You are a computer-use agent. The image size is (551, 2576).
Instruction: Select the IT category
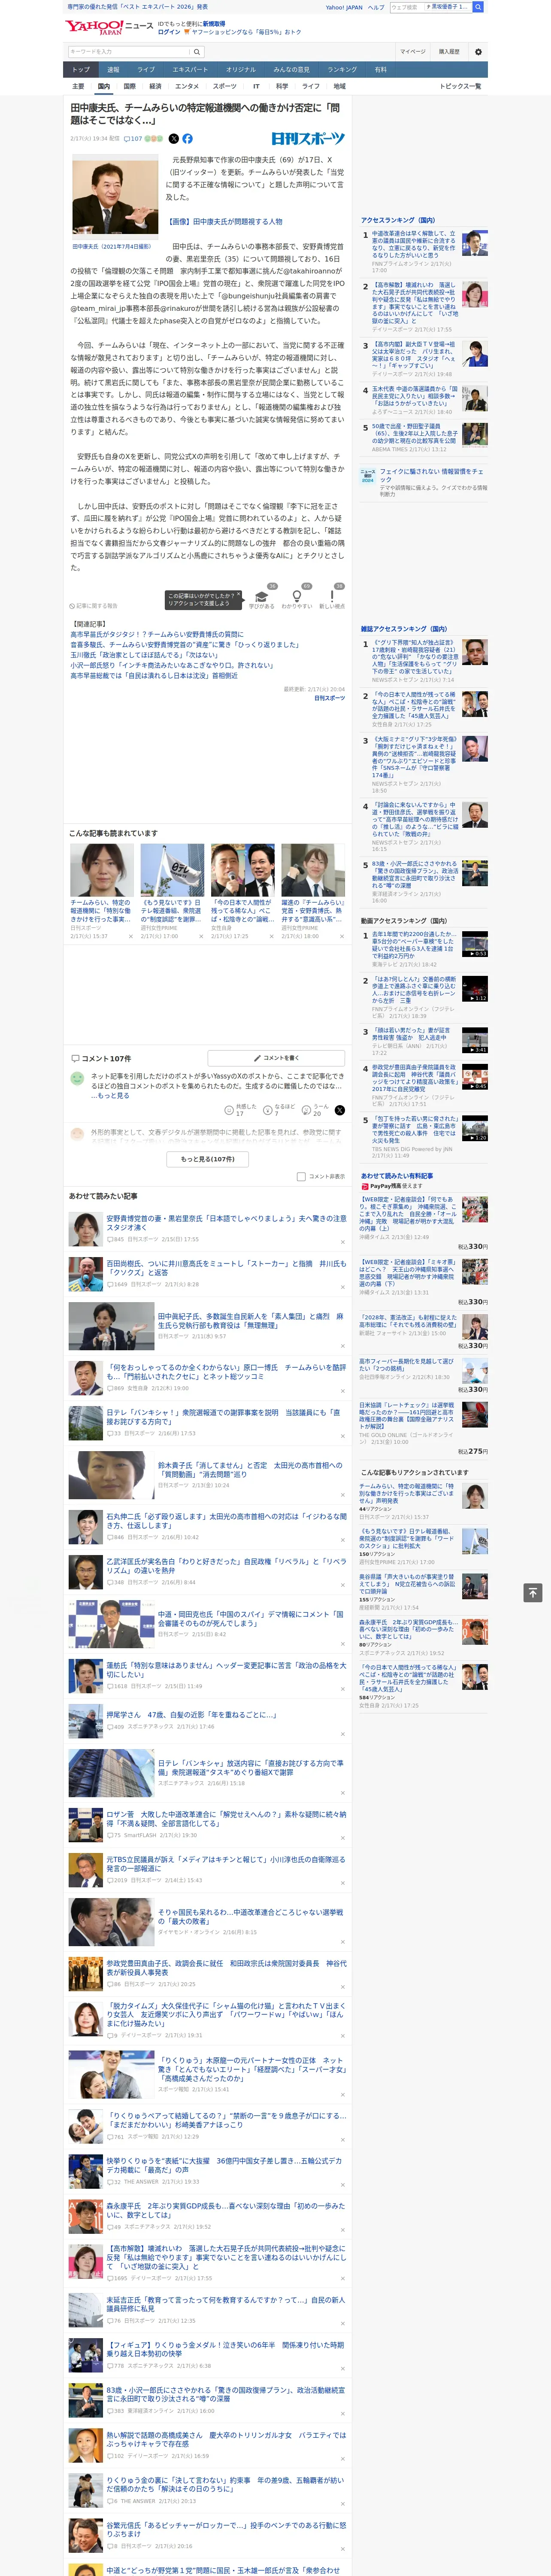tap(256, 86)
